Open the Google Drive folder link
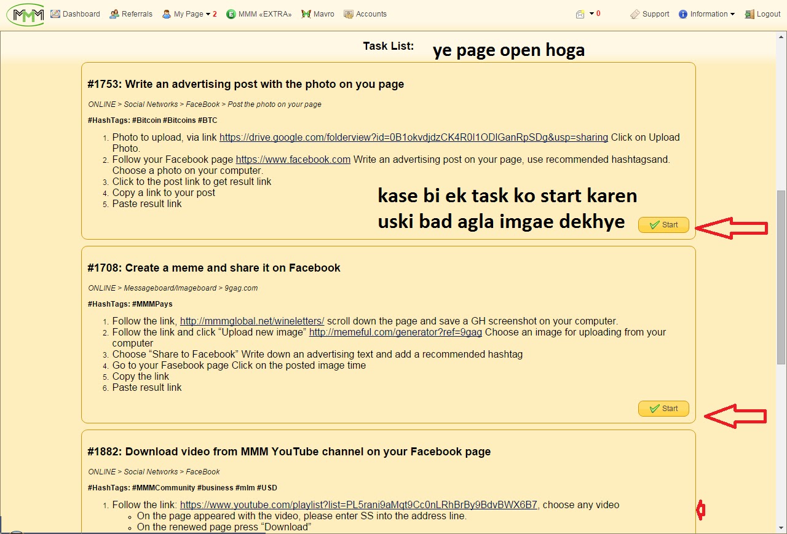Viewport: 787px width, 534px height. tap(414, 137)
